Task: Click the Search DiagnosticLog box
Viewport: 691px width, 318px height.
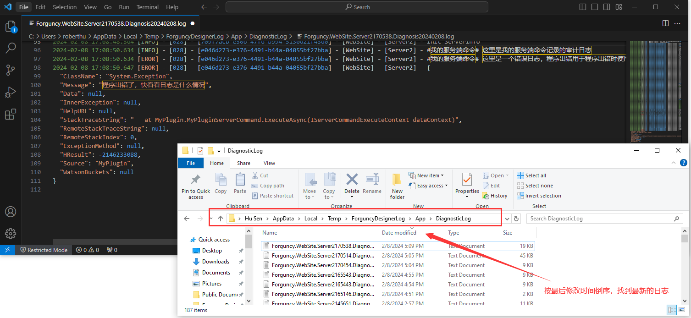Action: pos(604,219)
